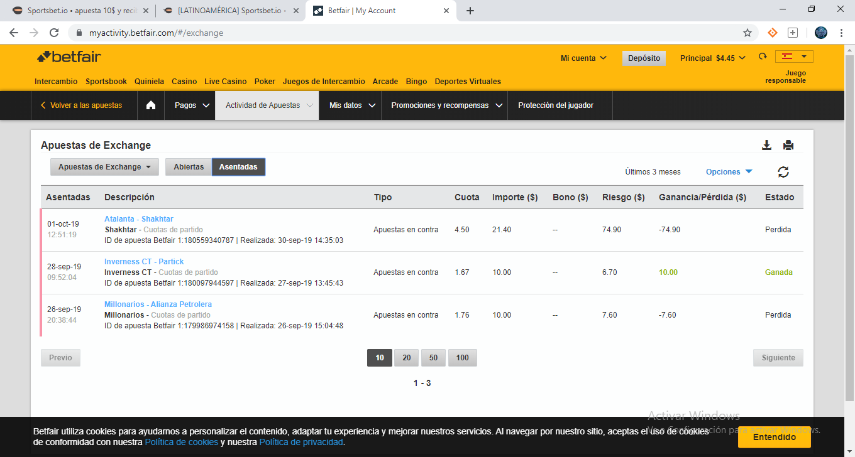View site info via padlock icon
This screenshot has height=457, width=855.
[x=79, y=33]
